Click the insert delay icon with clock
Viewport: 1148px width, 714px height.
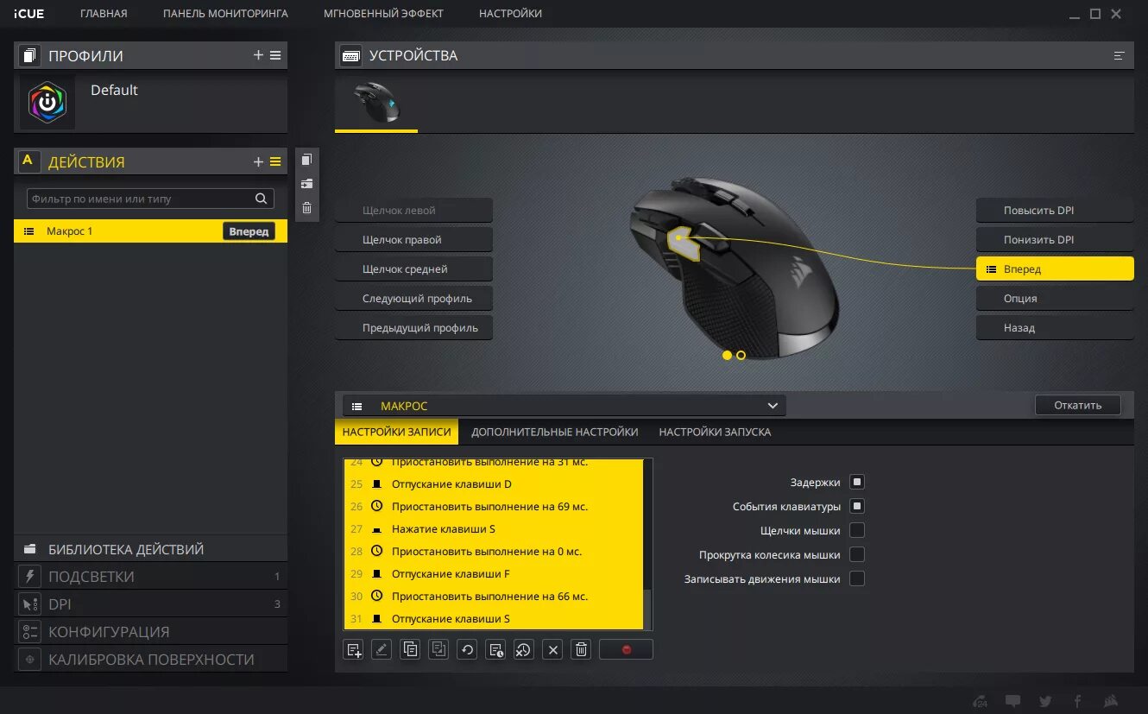[495, 650]
